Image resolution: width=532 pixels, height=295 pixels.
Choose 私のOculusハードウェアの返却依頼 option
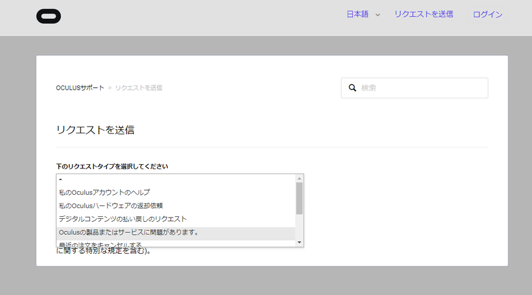(x=176, y=206)
